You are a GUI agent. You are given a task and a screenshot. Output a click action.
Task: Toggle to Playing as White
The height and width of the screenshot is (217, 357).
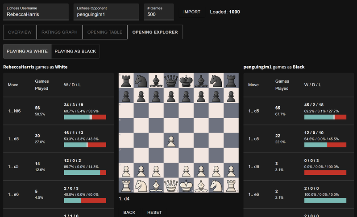tap(27, 51)
